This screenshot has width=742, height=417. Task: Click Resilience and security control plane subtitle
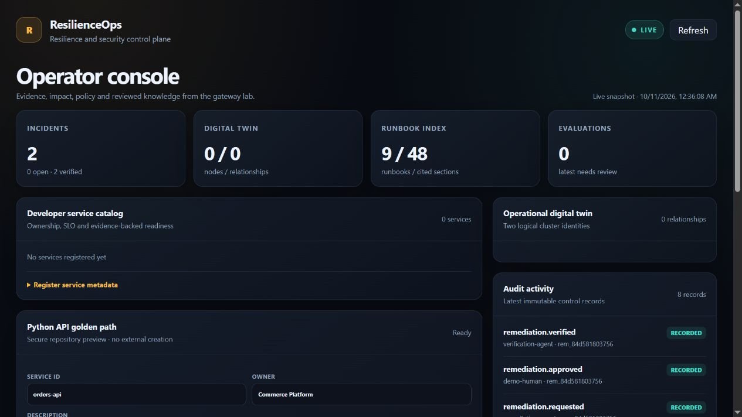tap(110, 39)
